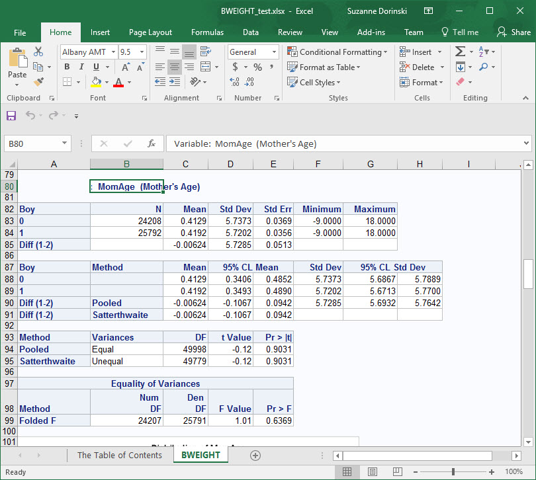
Task: Click the Cut scissors icon
Action: pos(38,52)
